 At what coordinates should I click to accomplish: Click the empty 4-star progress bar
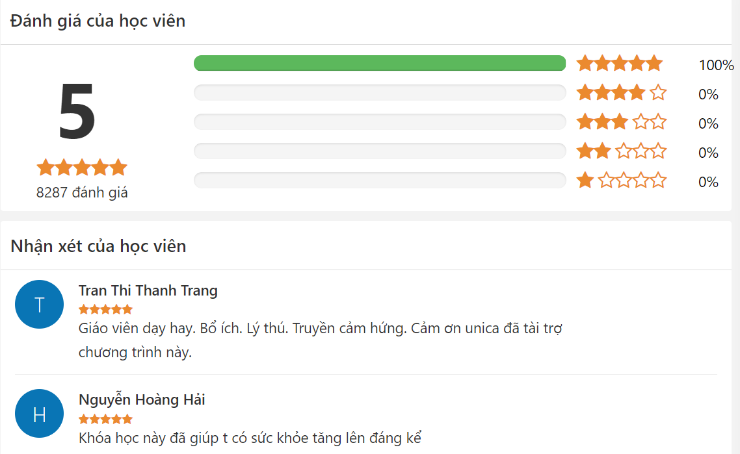coord(379,92)
